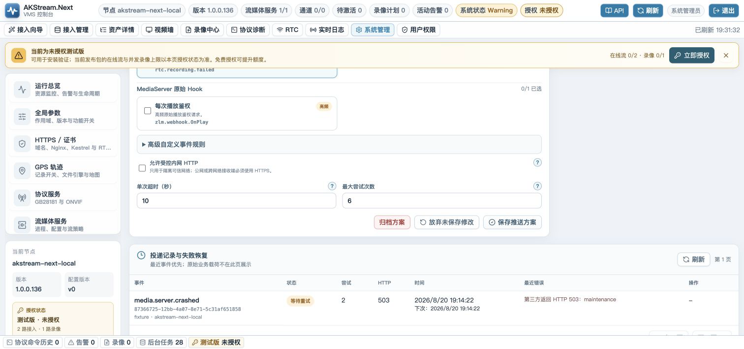Open the 资产详情 tab
The image size is (744, 349).
(117, 30)
